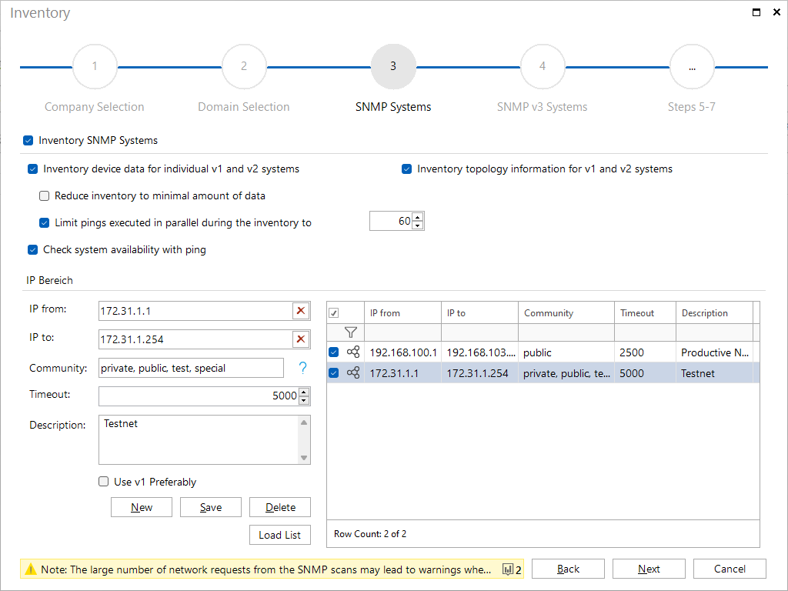Screen dimensions: 788x591
Task: Toggle Inventory SNMP Systems checkbox
Action: click(28, 140)
